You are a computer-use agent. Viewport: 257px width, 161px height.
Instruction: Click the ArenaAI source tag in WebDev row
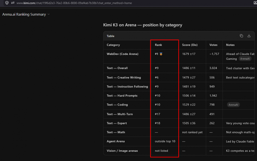(x=245, y=59)
